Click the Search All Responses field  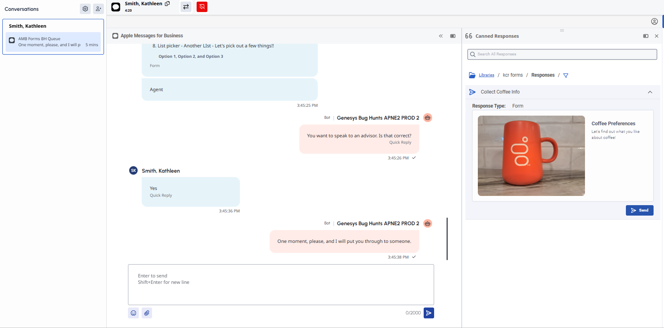pos(562,54)
